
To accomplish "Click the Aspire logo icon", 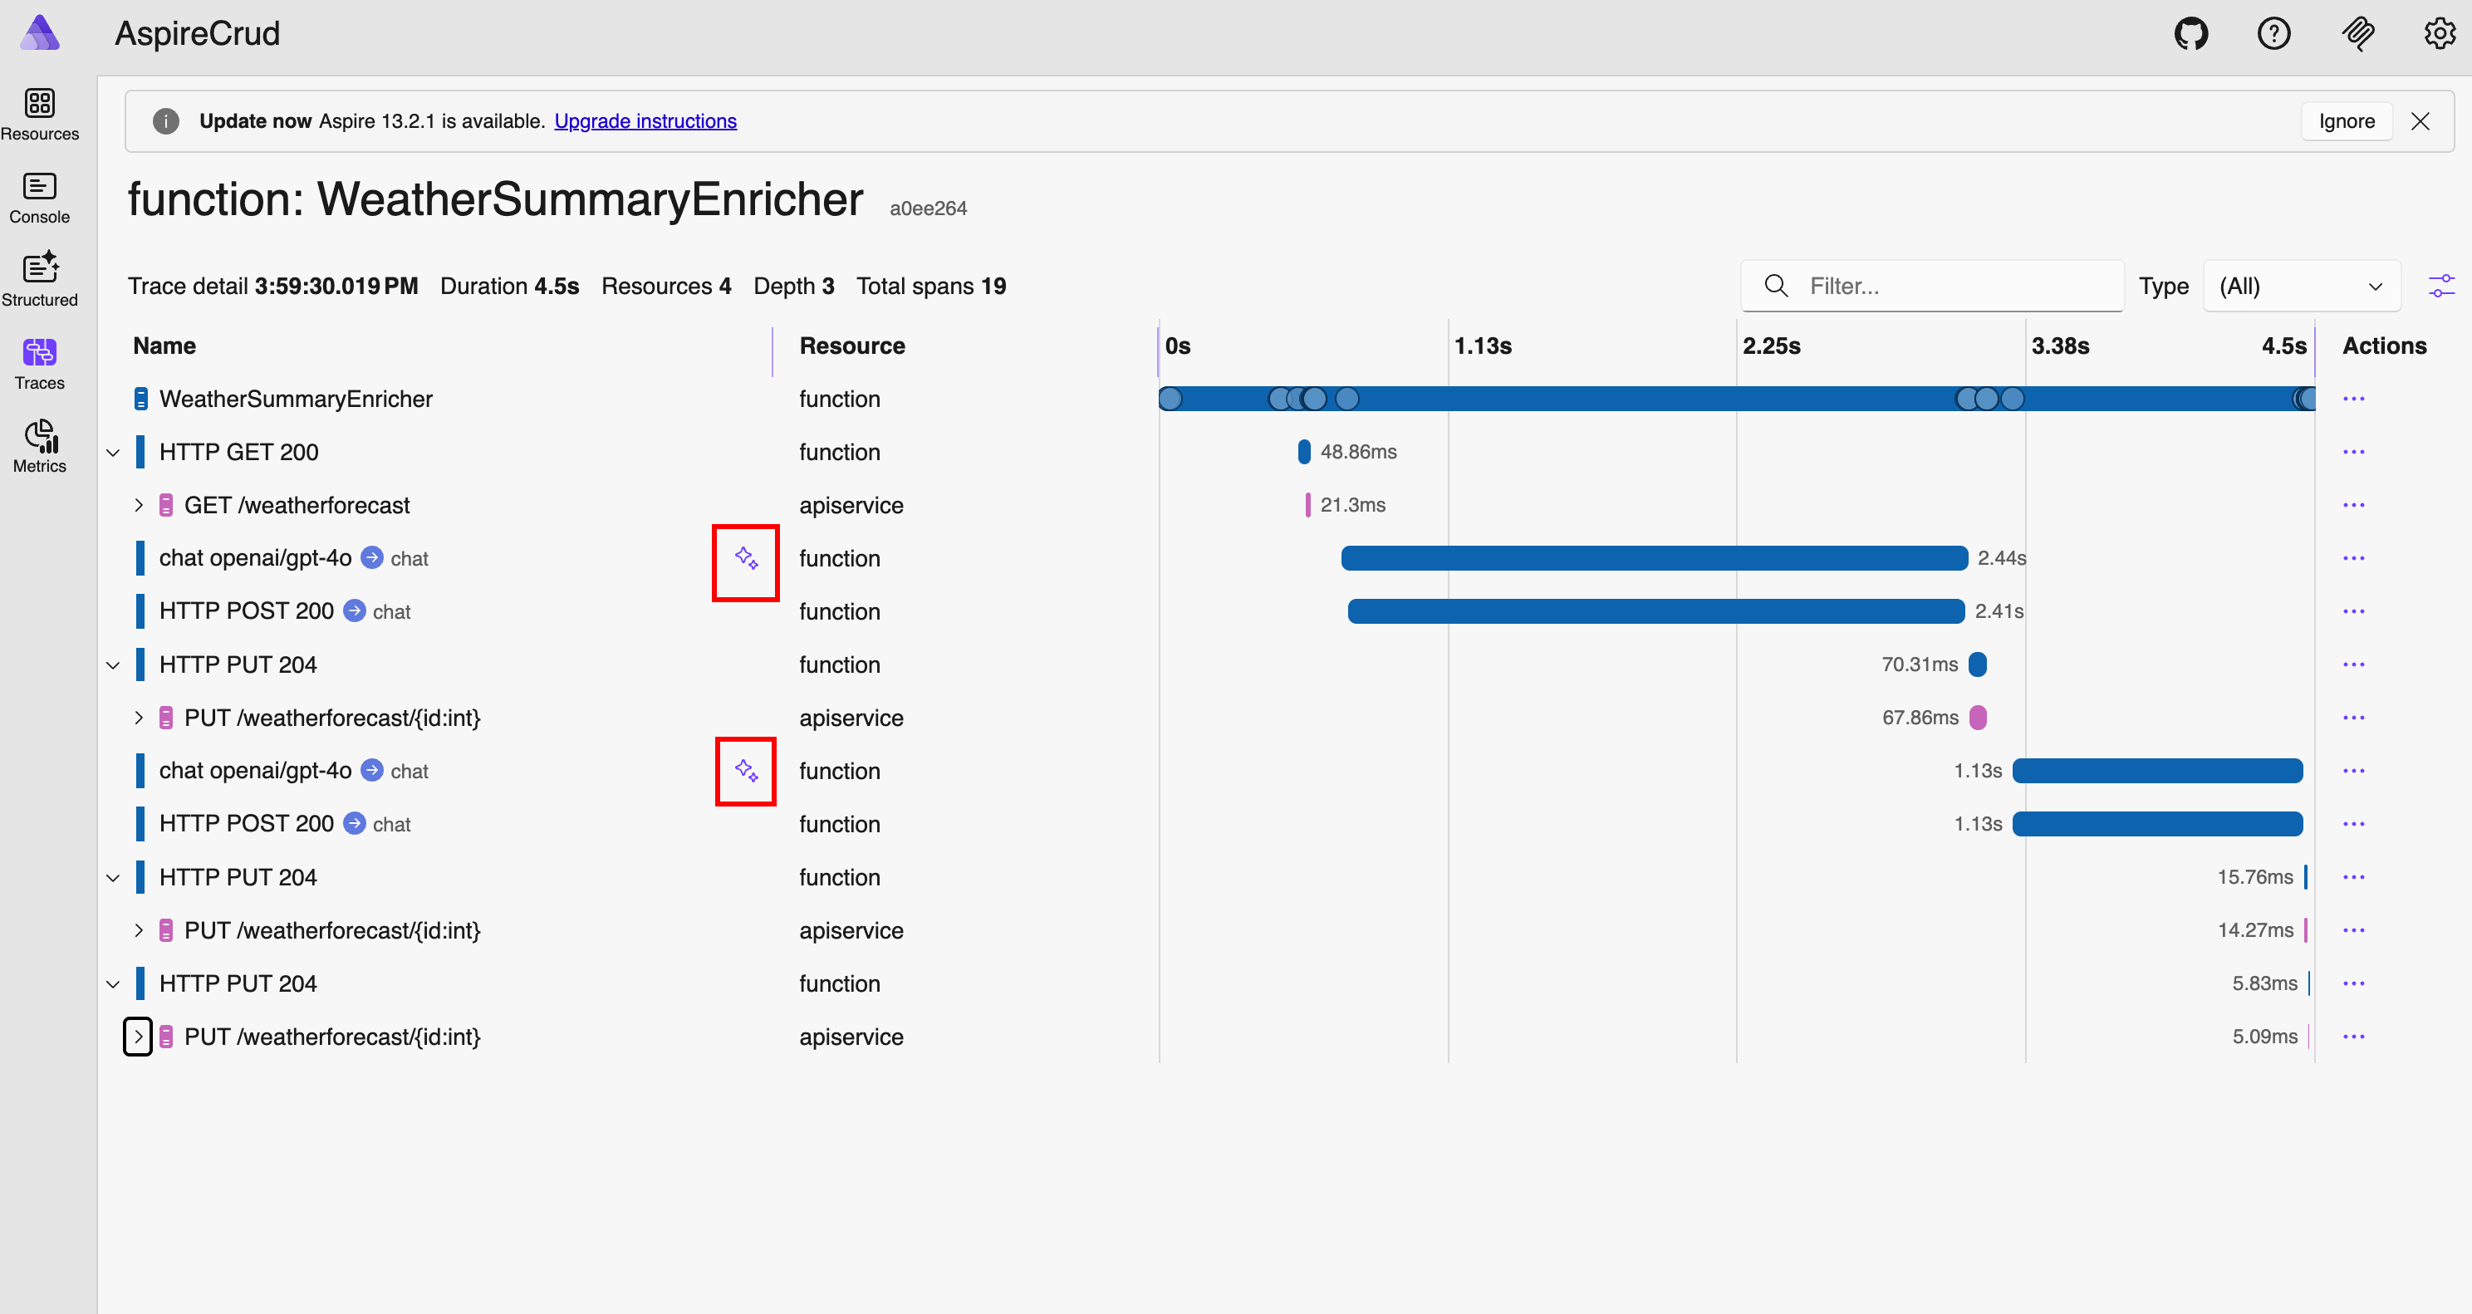I will click(x=39, y=32).
